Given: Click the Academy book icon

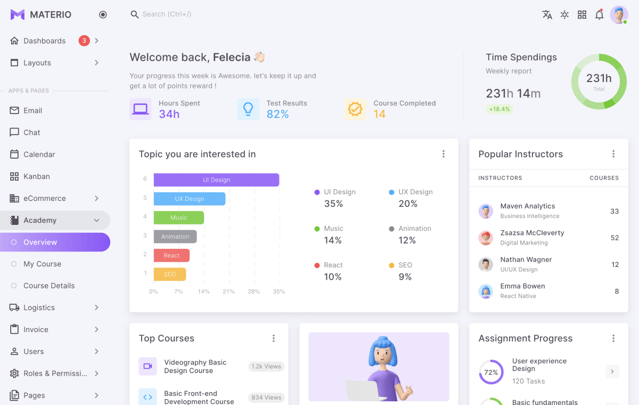Looking at the screenshot, I should click(x=14, y=220).
